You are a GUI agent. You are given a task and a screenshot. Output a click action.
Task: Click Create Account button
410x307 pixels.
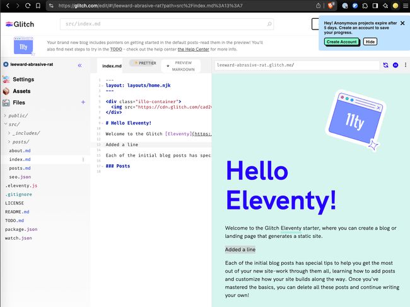(341, 42)
